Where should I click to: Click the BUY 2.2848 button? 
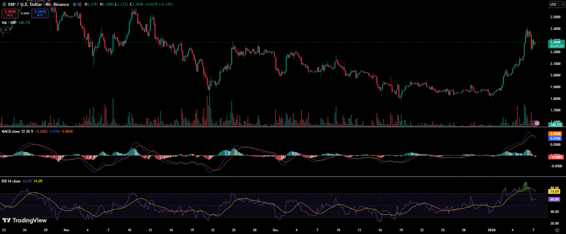pyautogui.click(x=40, y=13)
